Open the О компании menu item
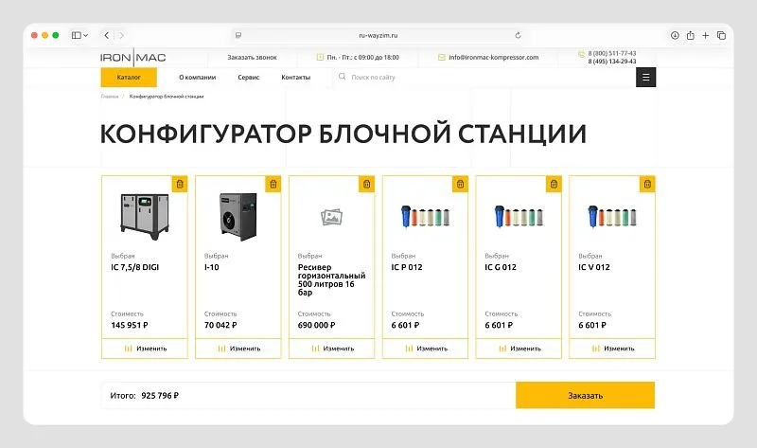Viewport: 757px width, 448px height. (197, 78)
